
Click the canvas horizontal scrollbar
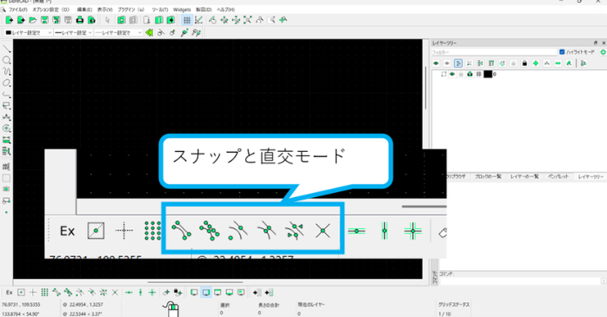tap(195, 282)
